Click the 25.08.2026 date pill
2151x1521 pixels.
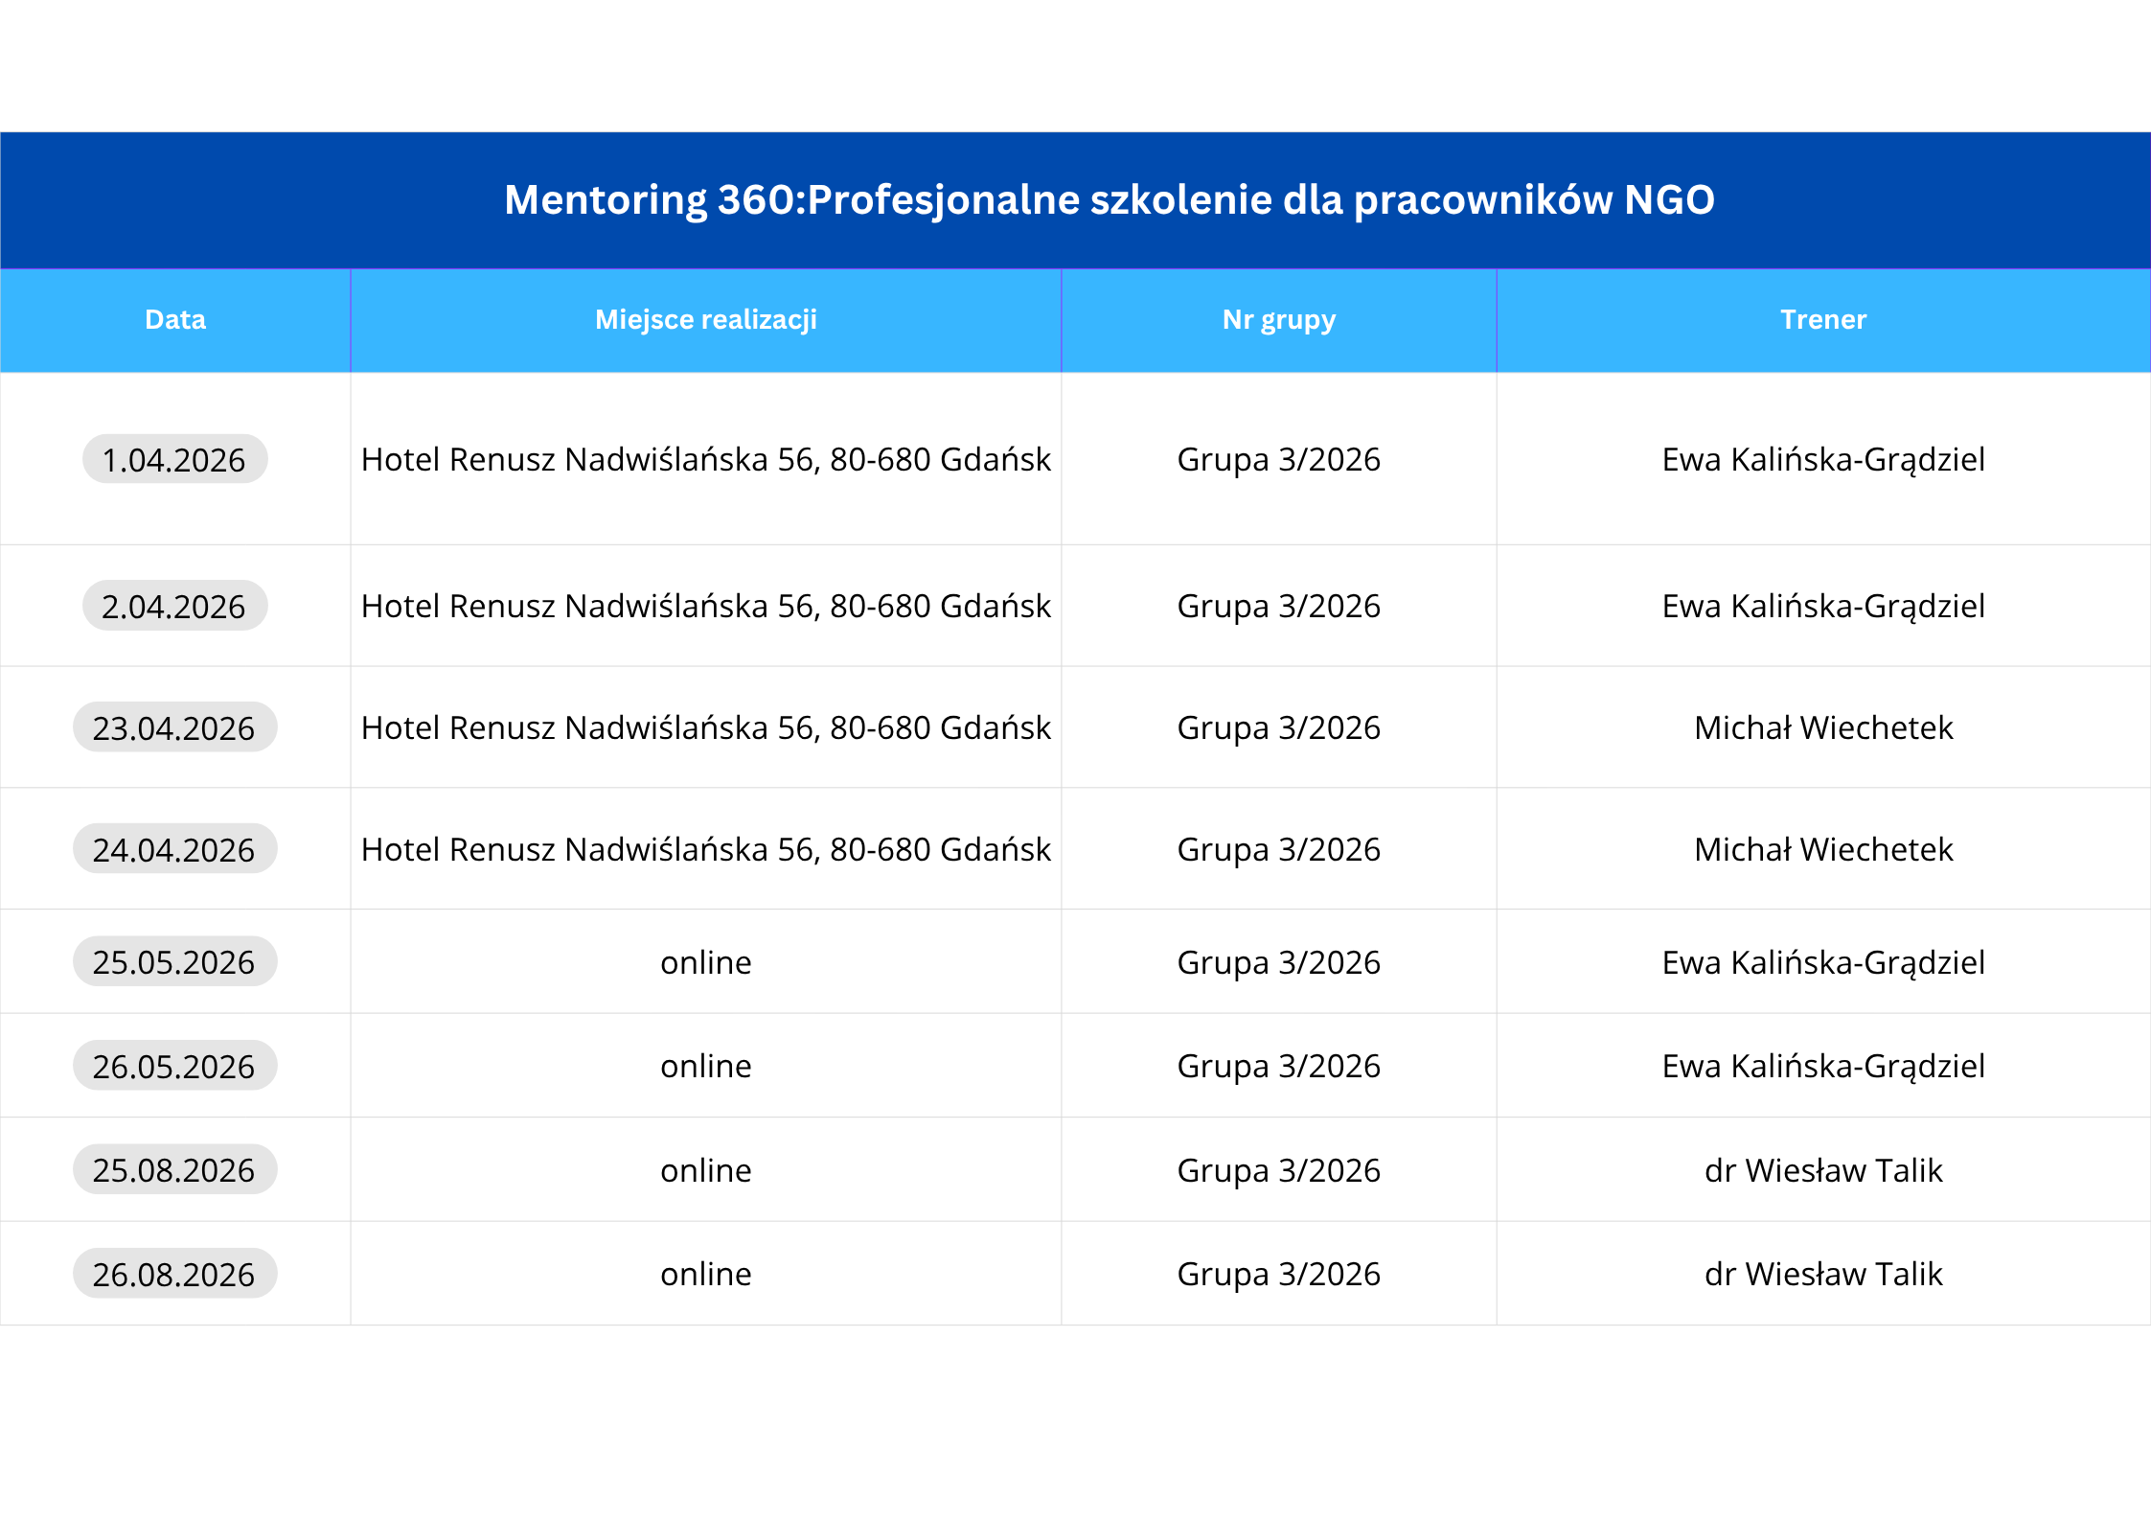point(174,1170)
